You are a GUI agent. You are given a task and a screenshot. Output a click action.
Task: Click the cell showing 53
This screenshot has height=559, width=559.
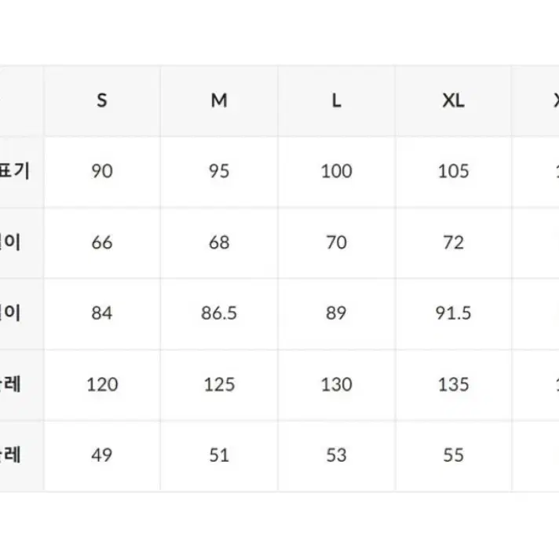[x=337, y=455]
